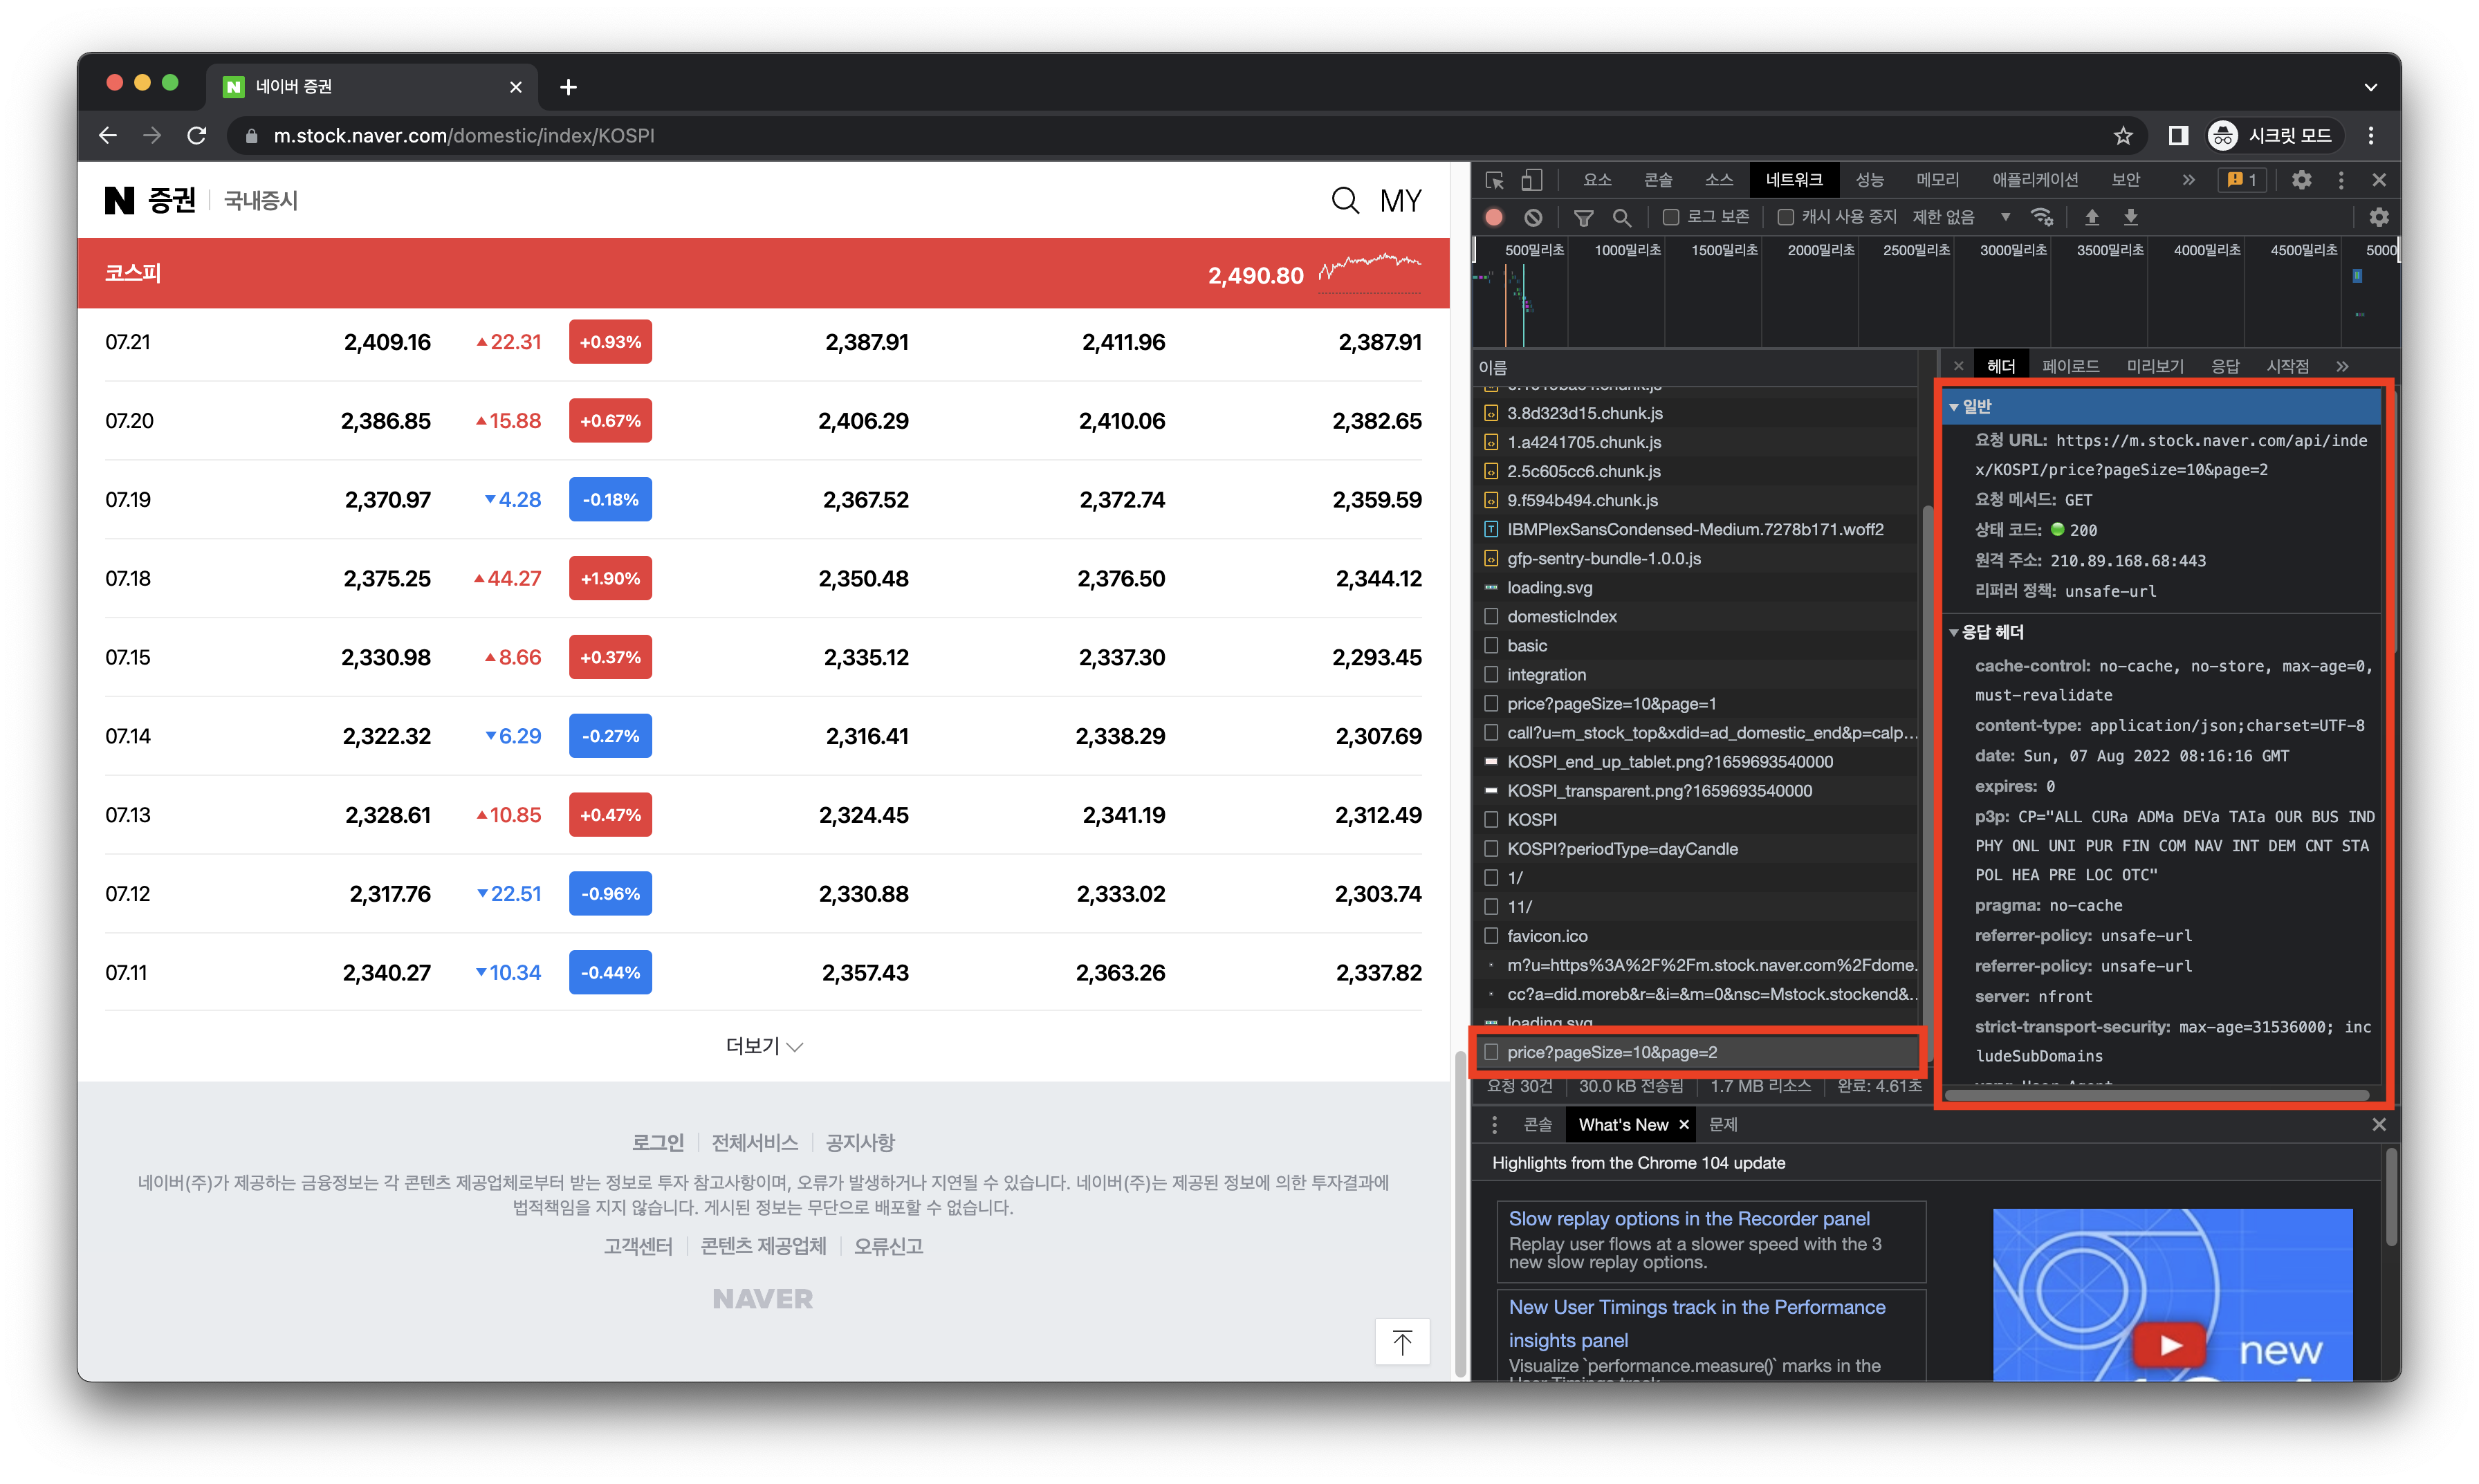Open network conditions Wi-Fi icon

click(2042, 217)
